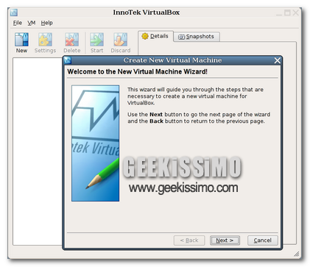Viewport: 310px width, 267px height.
Task: Click the 'InnoTek VirtualBox' window title text
Action: (147, 13)
